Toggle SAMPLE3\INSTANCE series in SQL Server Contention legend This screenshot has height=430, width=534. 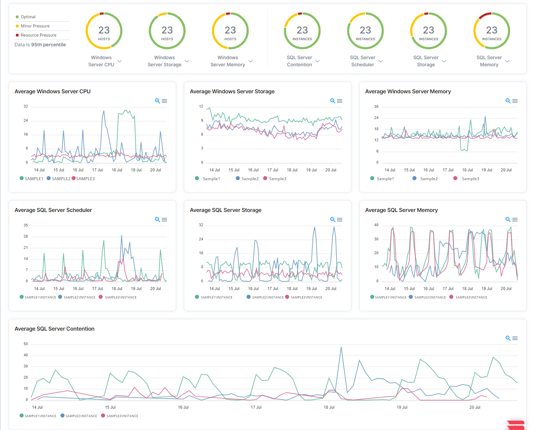click(x=122, y=416)
